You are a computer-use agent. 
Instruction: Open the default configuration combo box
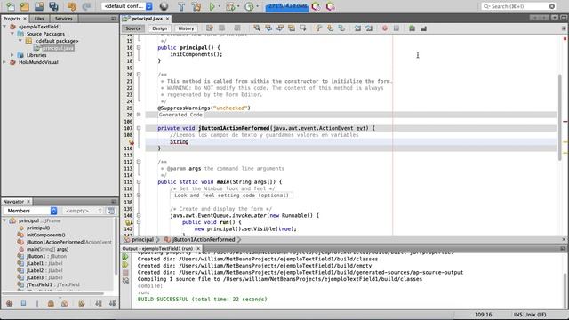click(x=127, y=6)
